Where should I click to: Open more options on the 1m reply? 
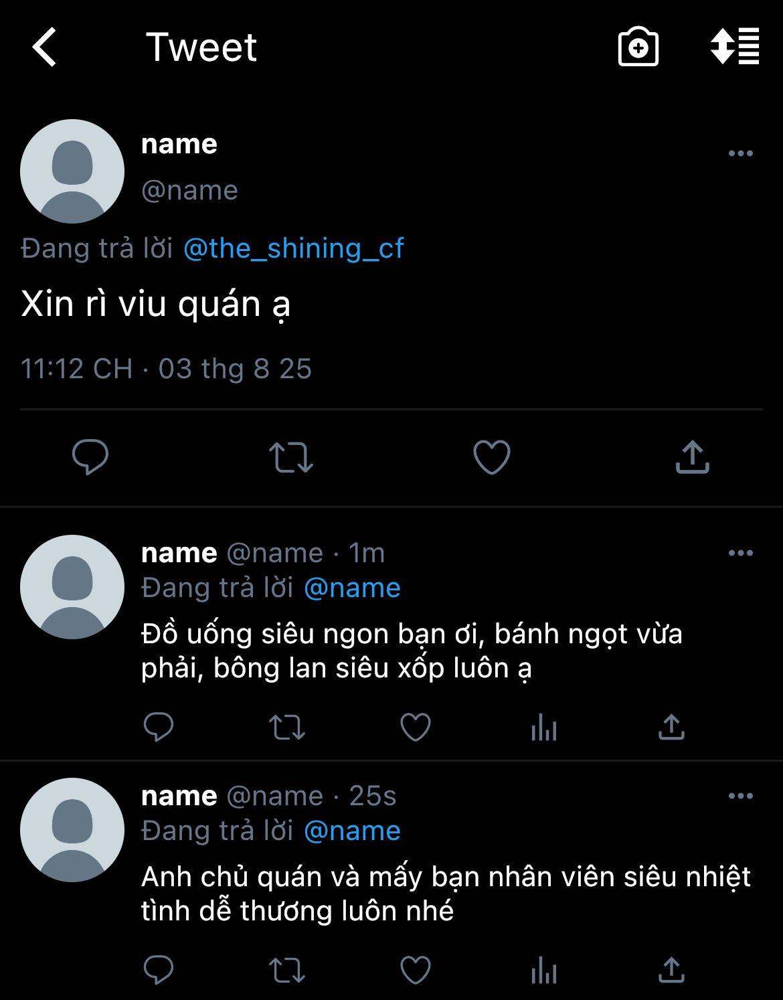point(741,553)
